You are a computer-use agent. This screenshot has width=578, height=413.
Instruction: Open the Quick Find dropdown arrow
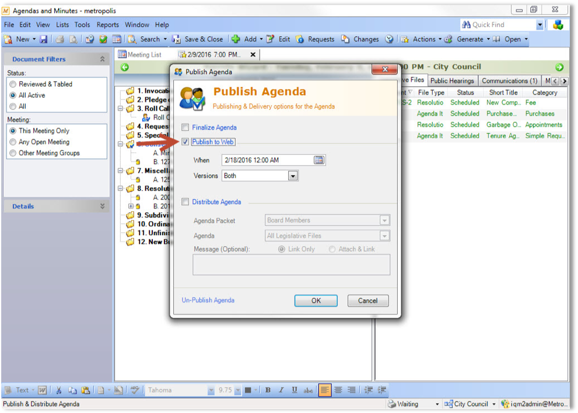(x=540, y=24)
